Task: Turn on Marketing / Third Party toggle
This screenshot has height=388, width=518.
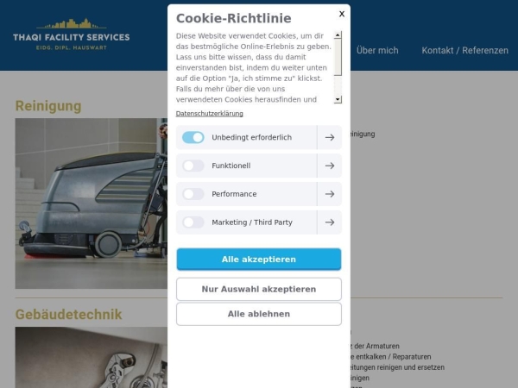Action: (193, 222)
